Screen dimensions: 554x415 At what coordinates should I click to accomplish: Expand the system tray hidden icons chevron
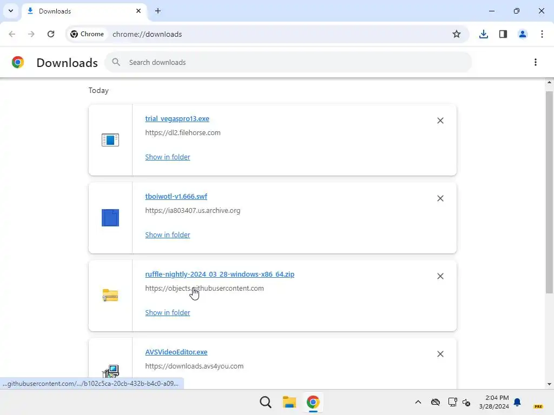point(418,402)
